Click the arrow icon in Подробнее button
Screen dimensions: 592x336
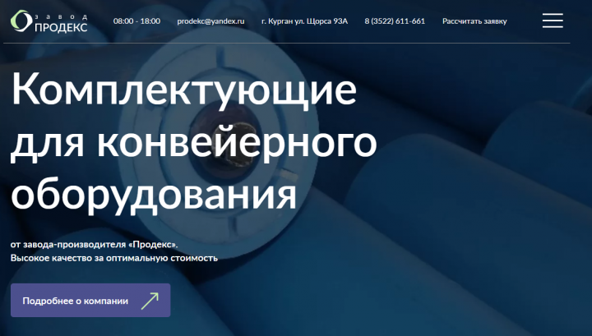150,301
